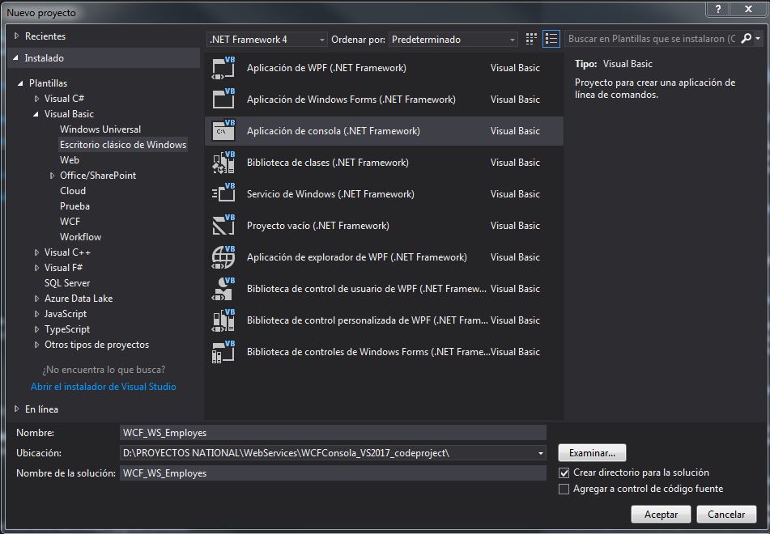Switch templates to list view
Screen dimensions: 770x534
[x=551, y=39]
